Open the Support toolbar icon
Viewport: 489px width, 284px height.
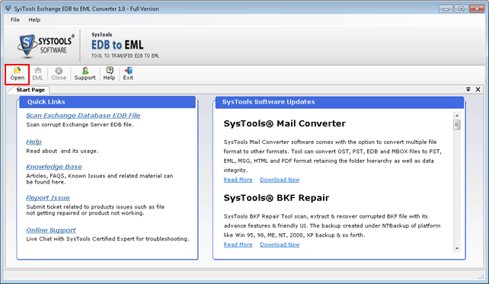click(85, 74)
